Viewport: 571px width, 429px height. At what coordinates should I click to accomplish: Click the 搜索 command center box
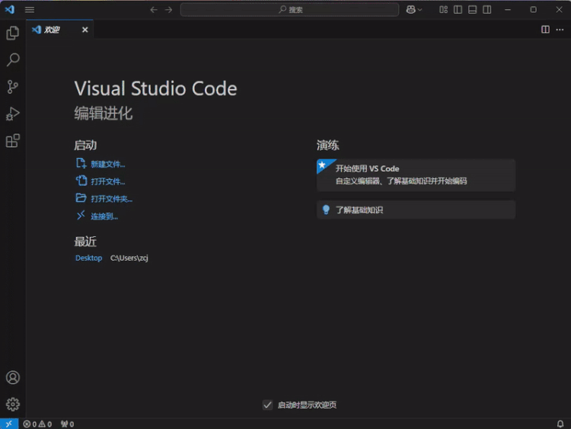coord(289,10)
